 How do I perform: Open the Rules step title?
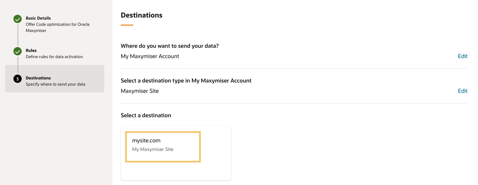click(31, 51)
